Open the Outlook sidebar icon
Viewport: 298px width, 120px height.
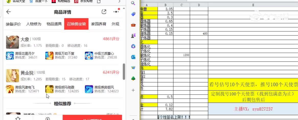pyautogui.click(x=133, y=57)
